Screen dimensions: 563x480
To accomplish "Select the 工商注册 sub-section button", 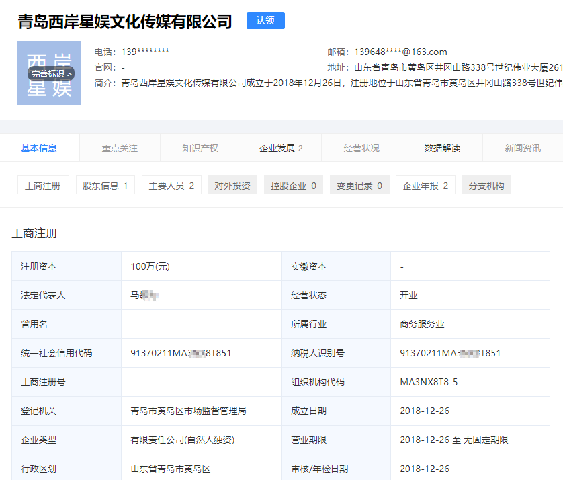I will pyautogui.click(x=43, y=186).
